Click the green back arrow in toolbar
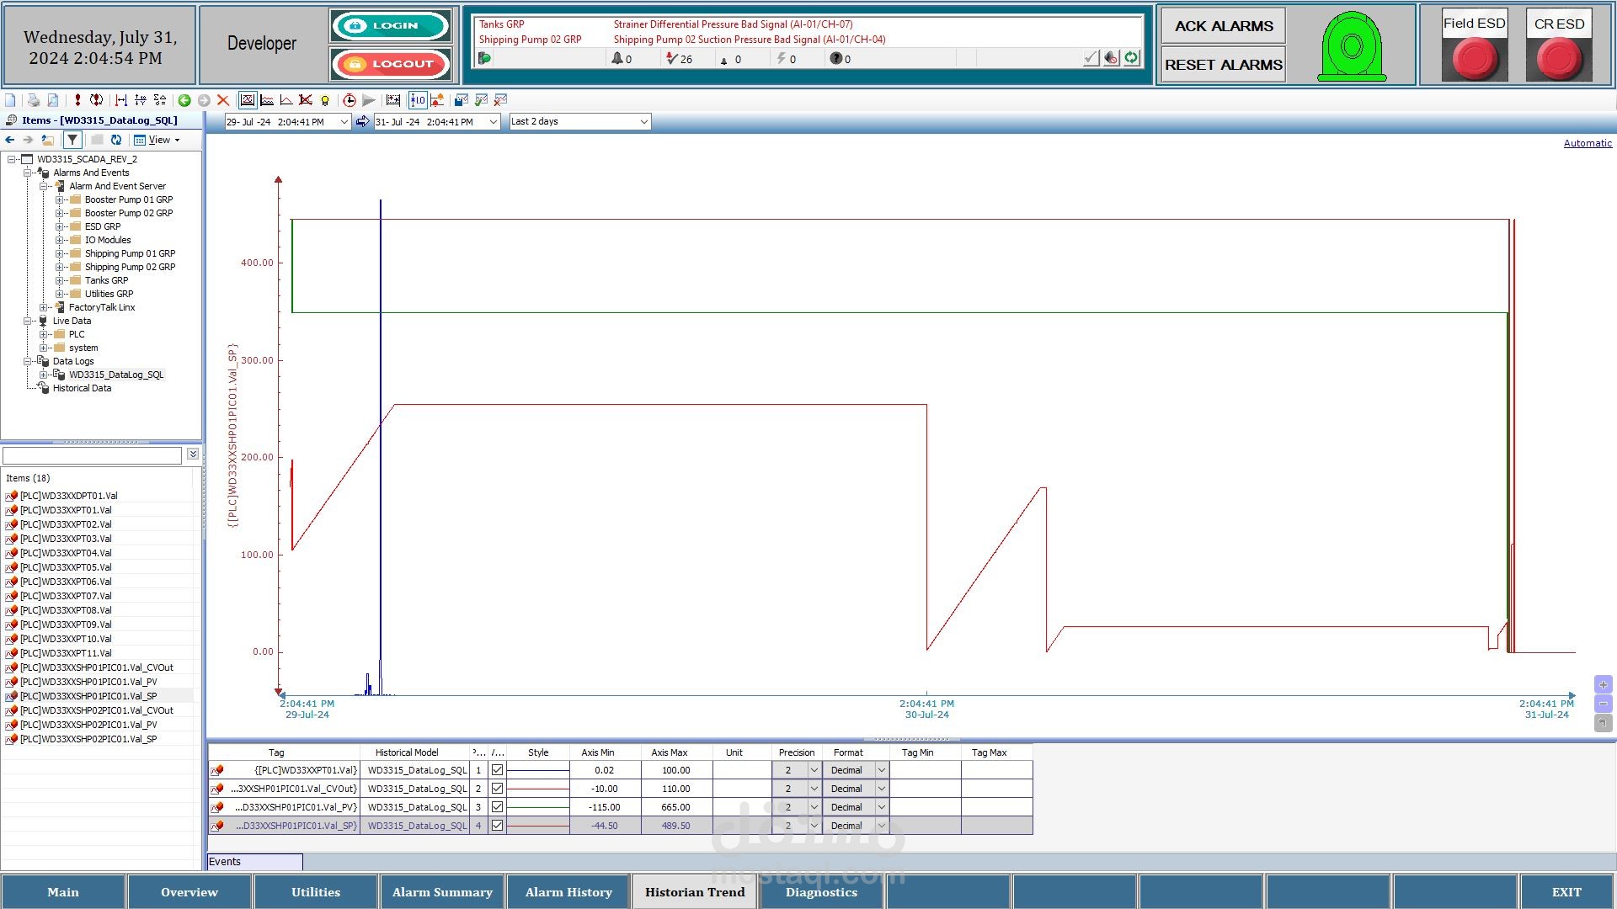Viewport: 1617px width, 909px height. pos(184,100)
